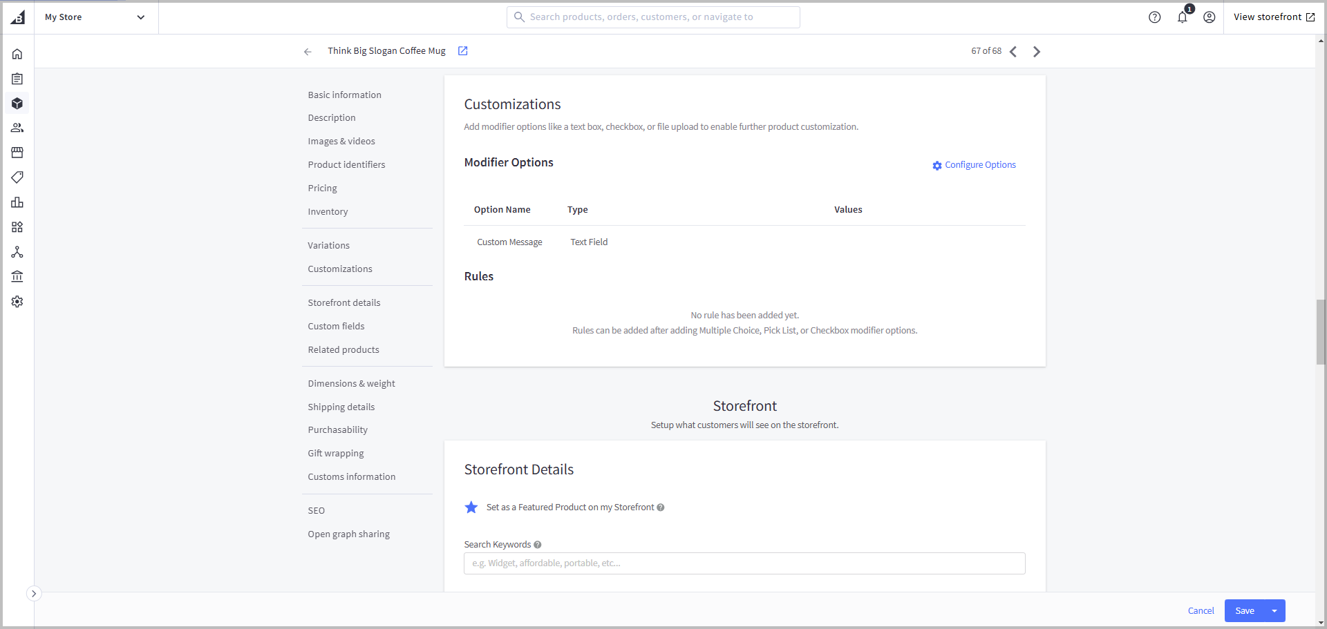This screenshot has width=1327, height=629.
Task: Click the notifications bell icon
Action: point(1182,17)
